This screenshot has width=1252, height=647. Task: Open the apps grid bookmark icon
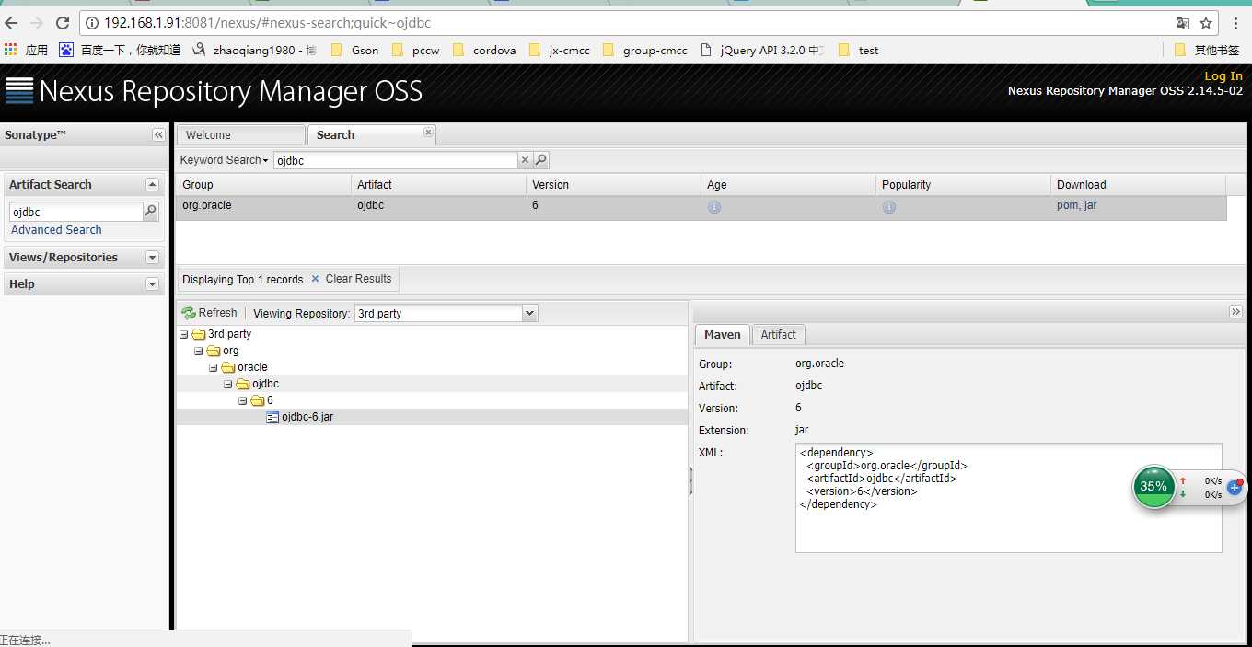pyautogui.click(x=11, y=50)
